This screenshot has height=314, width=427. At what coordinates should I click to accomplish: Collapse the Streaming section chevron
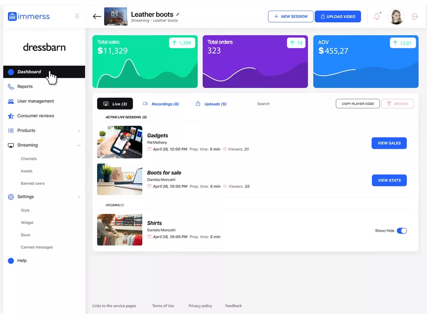[x=79, y=145]
